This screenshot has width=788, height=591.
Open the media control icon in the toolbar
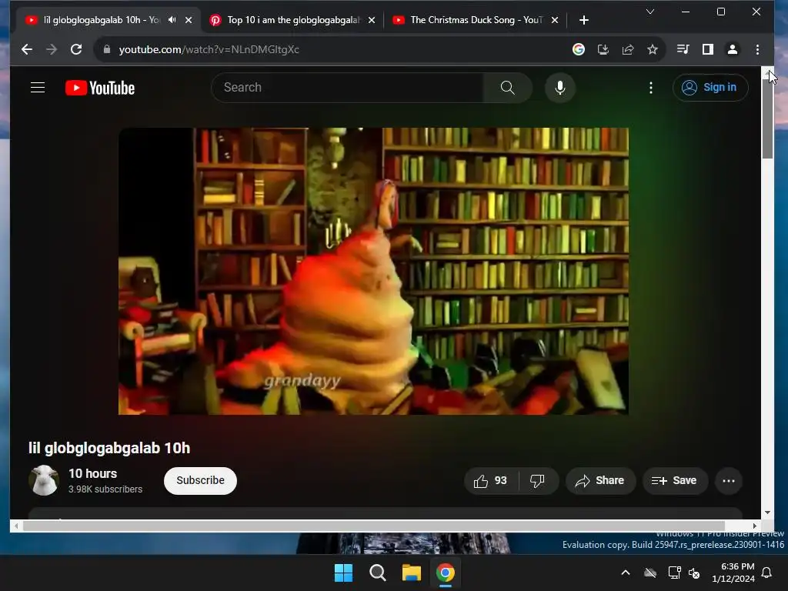tap(683, 49)
